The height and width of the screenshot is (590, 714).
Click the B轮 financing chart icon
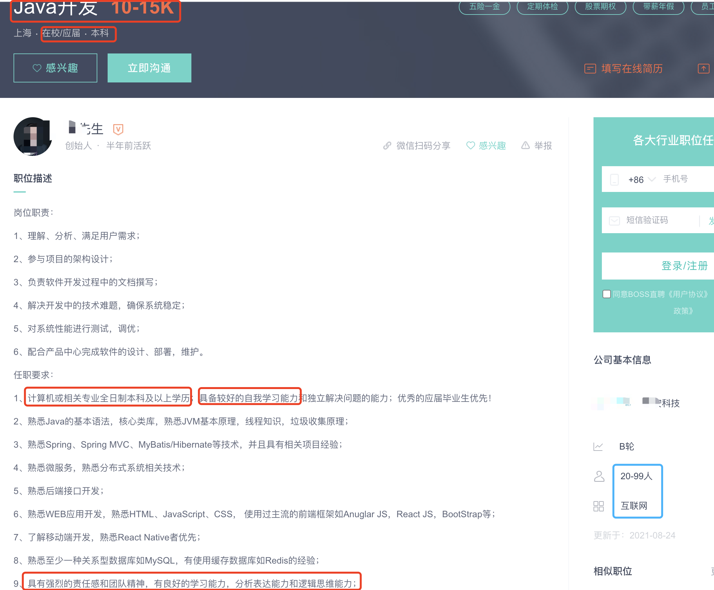tap(598, 447)
